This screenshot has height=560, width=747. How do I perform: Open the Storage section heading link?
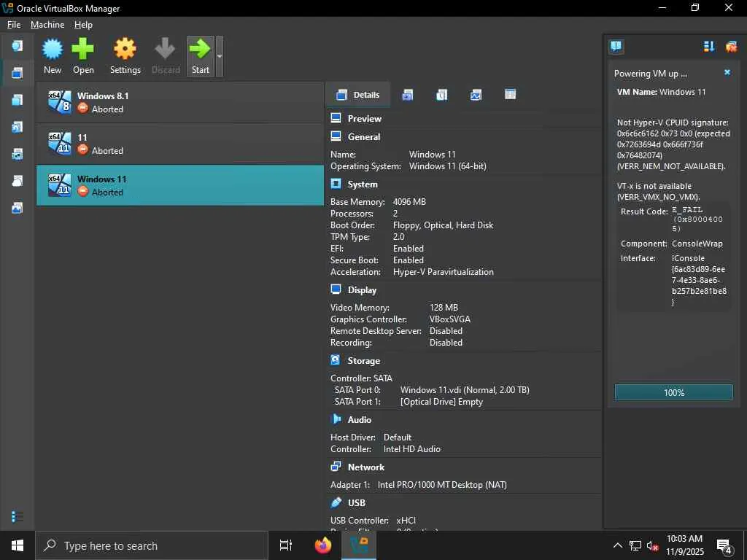tap(364, 361)
